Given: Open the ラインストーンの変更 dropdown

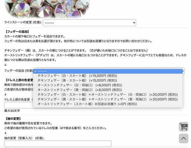Looking at the screenshot, I should pyautogui.click(x=89, y=23).
